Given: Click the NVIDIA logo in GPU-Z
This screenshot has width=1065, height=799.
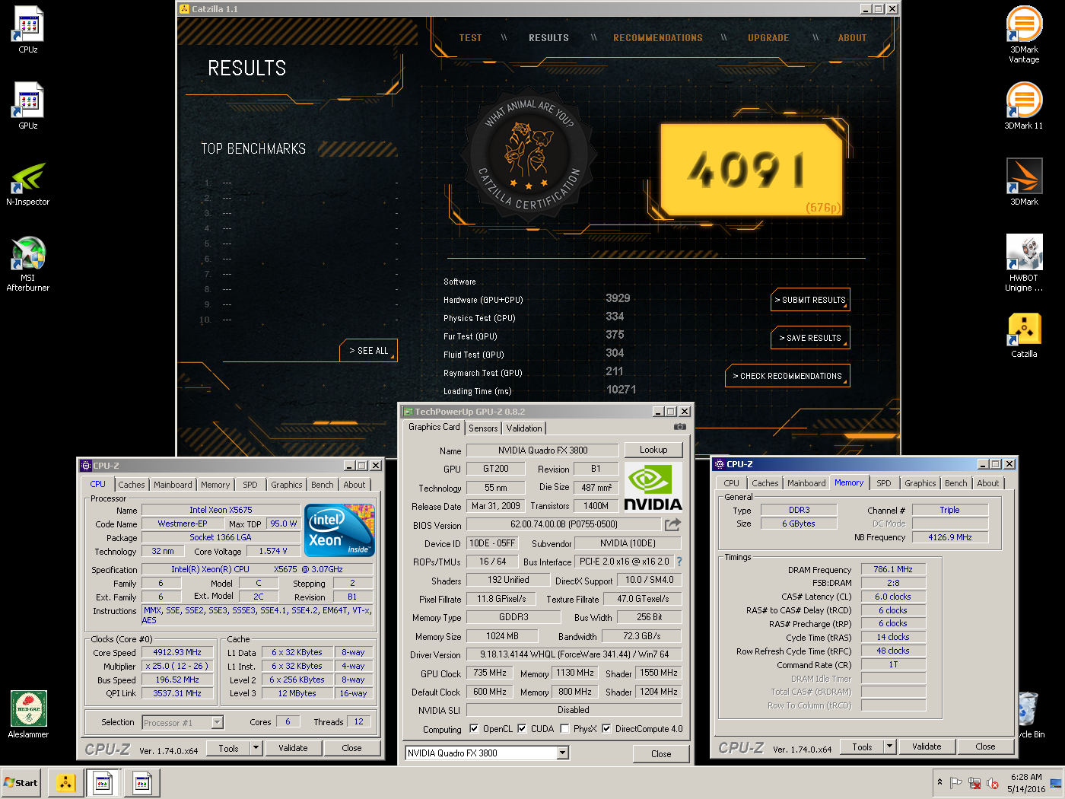Looking at the screenshot, I should click(653, 487).
